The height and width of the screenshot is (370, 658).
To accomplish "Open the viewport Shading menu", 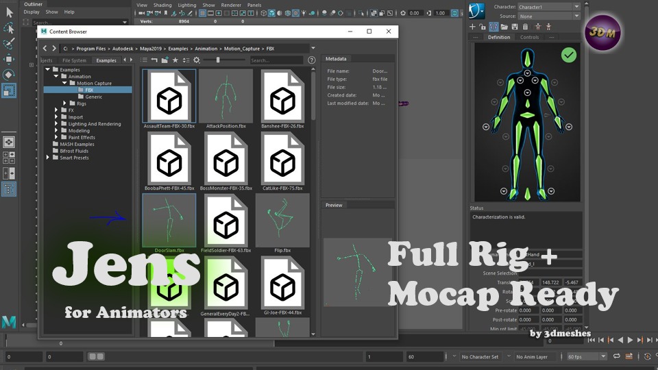I will click(x=162, y=5).
